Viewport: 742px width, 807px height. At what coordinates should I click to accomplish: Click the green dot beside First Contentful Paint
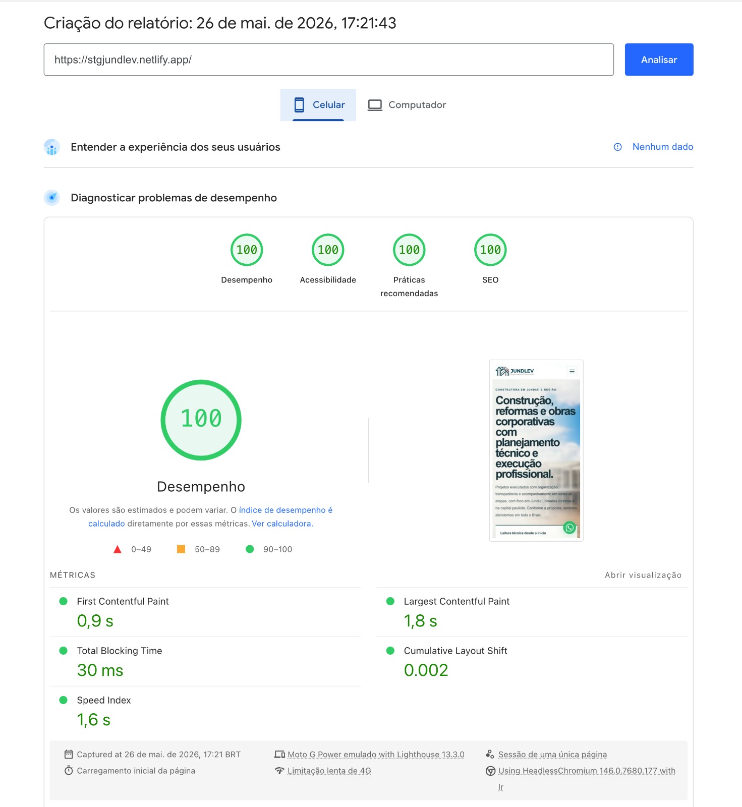[64, 601]
